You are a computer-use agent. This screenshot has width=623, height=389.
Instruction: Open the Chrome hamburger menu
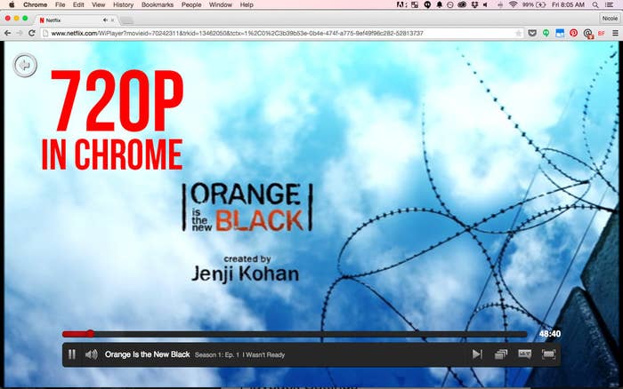coord(615,34)
